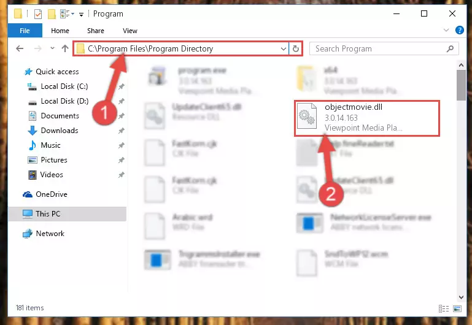This screenshot has width=472, height=325.
Task: Click the pin icon beside Pictures
Action: (122, 160)
